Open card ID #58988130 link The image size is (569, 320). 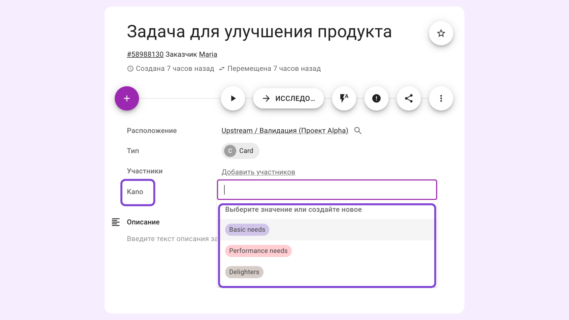[145, 54]
